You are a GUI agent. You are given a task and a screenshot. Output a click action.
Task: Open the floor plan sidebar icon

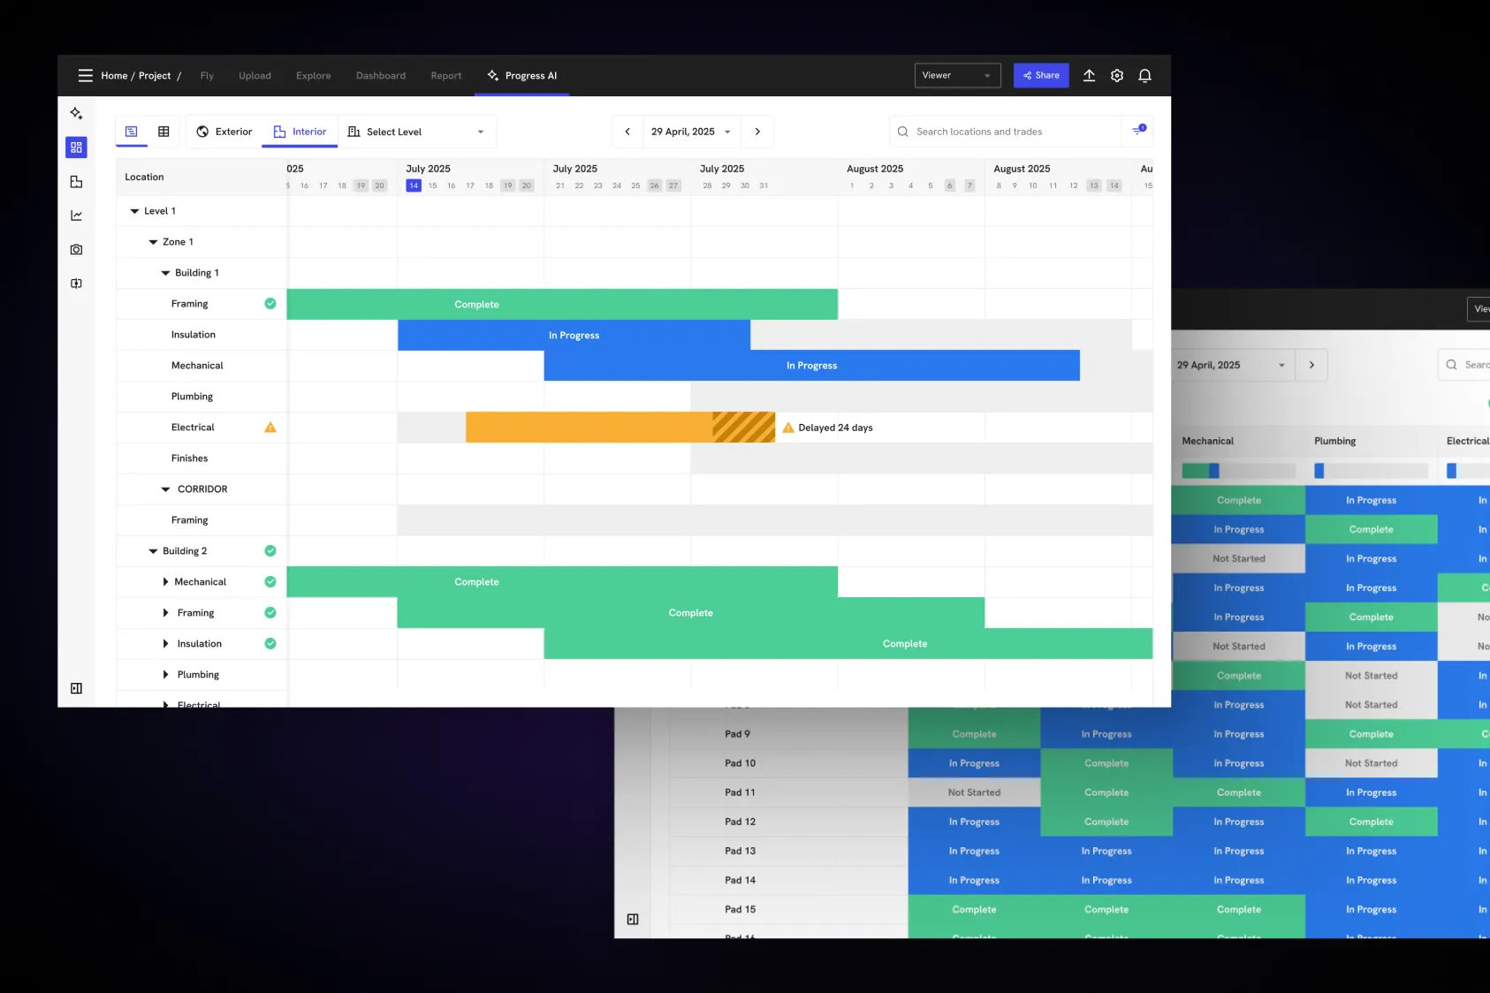[x=76, y=182]
